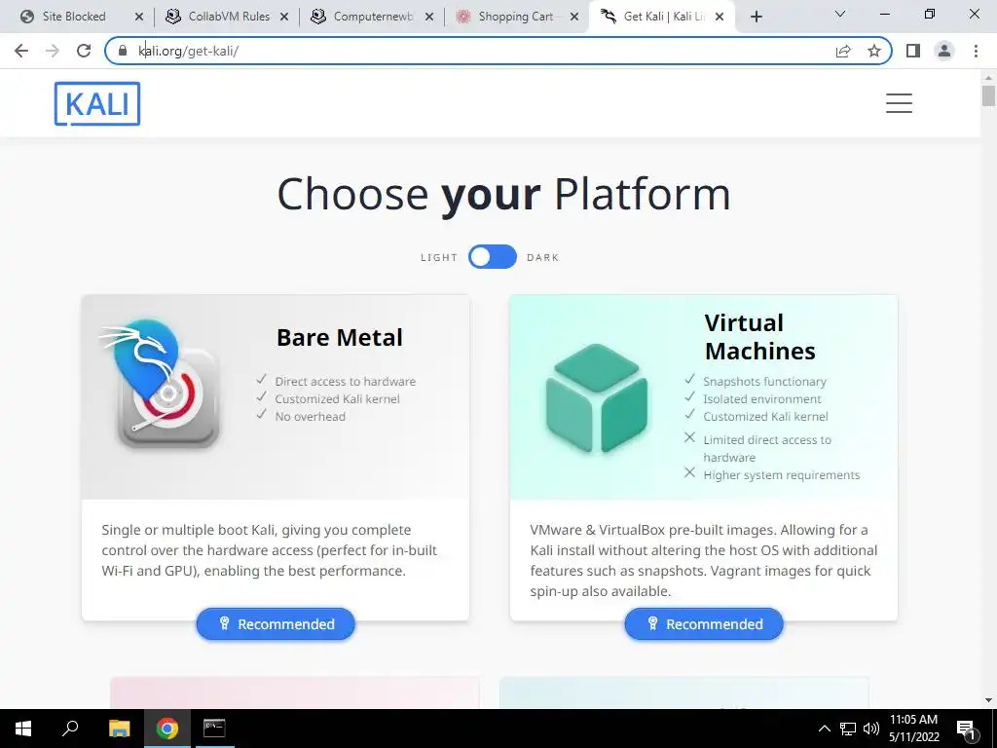Open the notification center icon

pos(967,729)
